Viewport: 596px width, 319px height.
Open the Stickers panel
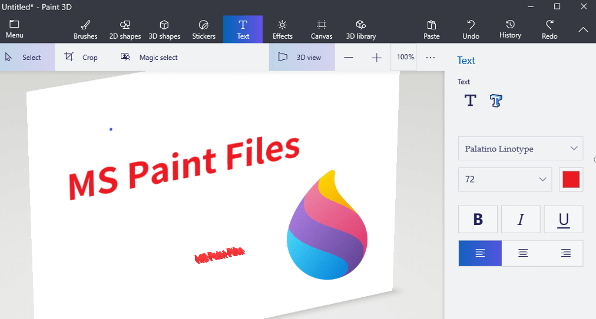(204, 29)
